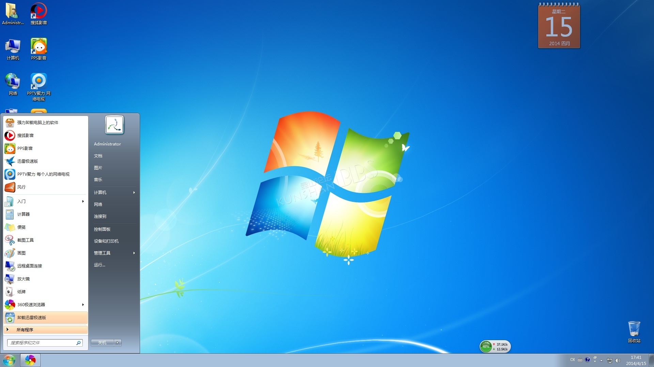Screen dimensions: 654x367
Task: Click the 关机 shutdown button
Action: click(x=102, y=343)
